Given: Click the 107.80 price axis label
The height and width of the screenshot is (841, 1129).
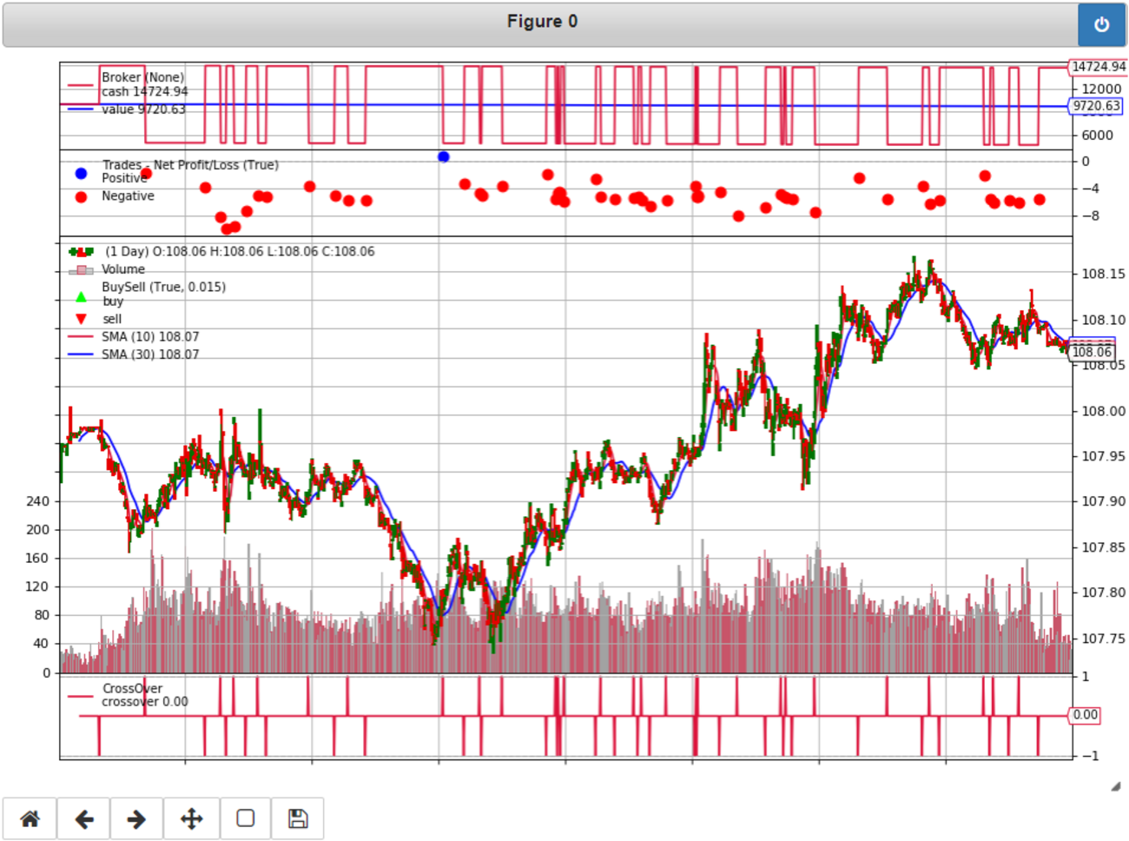Looking at the screenshot, I should (1103, 593).
